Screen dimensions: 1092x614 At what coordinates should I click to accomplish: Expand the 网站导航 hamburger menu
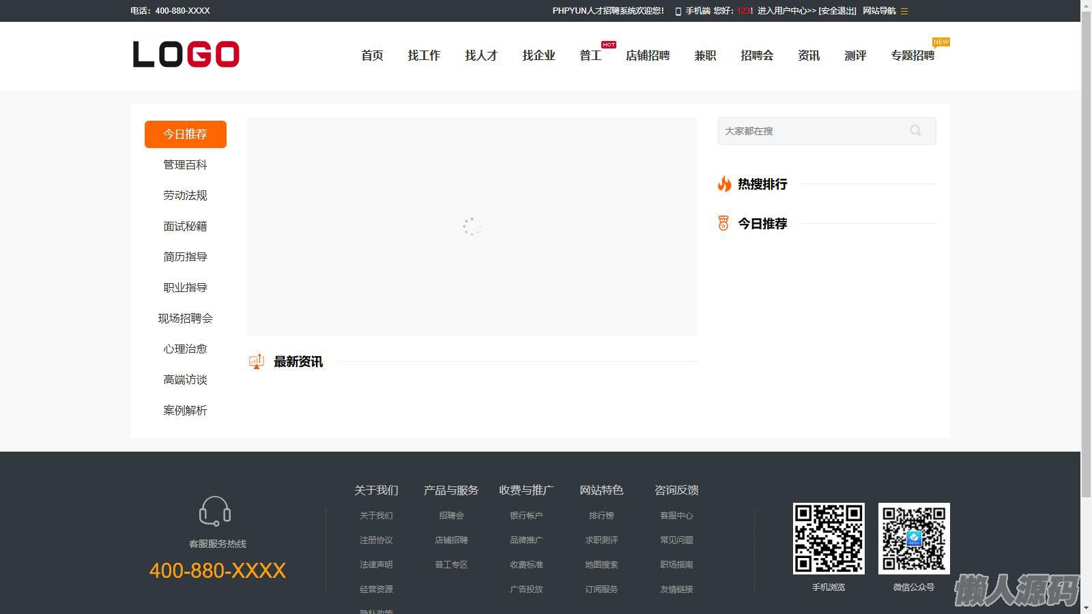point(904,11)
